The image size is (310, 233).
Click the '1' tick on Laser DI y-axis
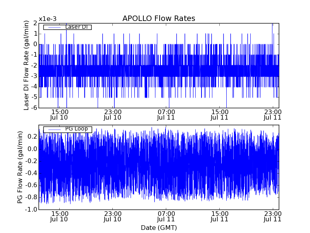tap(35, 34)
